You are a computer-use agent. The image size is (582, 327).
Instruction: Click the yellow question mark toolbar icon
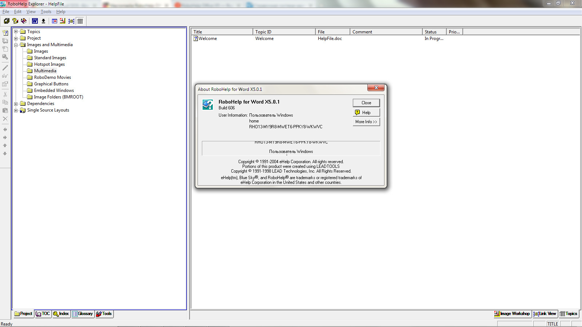pos(15,21)
